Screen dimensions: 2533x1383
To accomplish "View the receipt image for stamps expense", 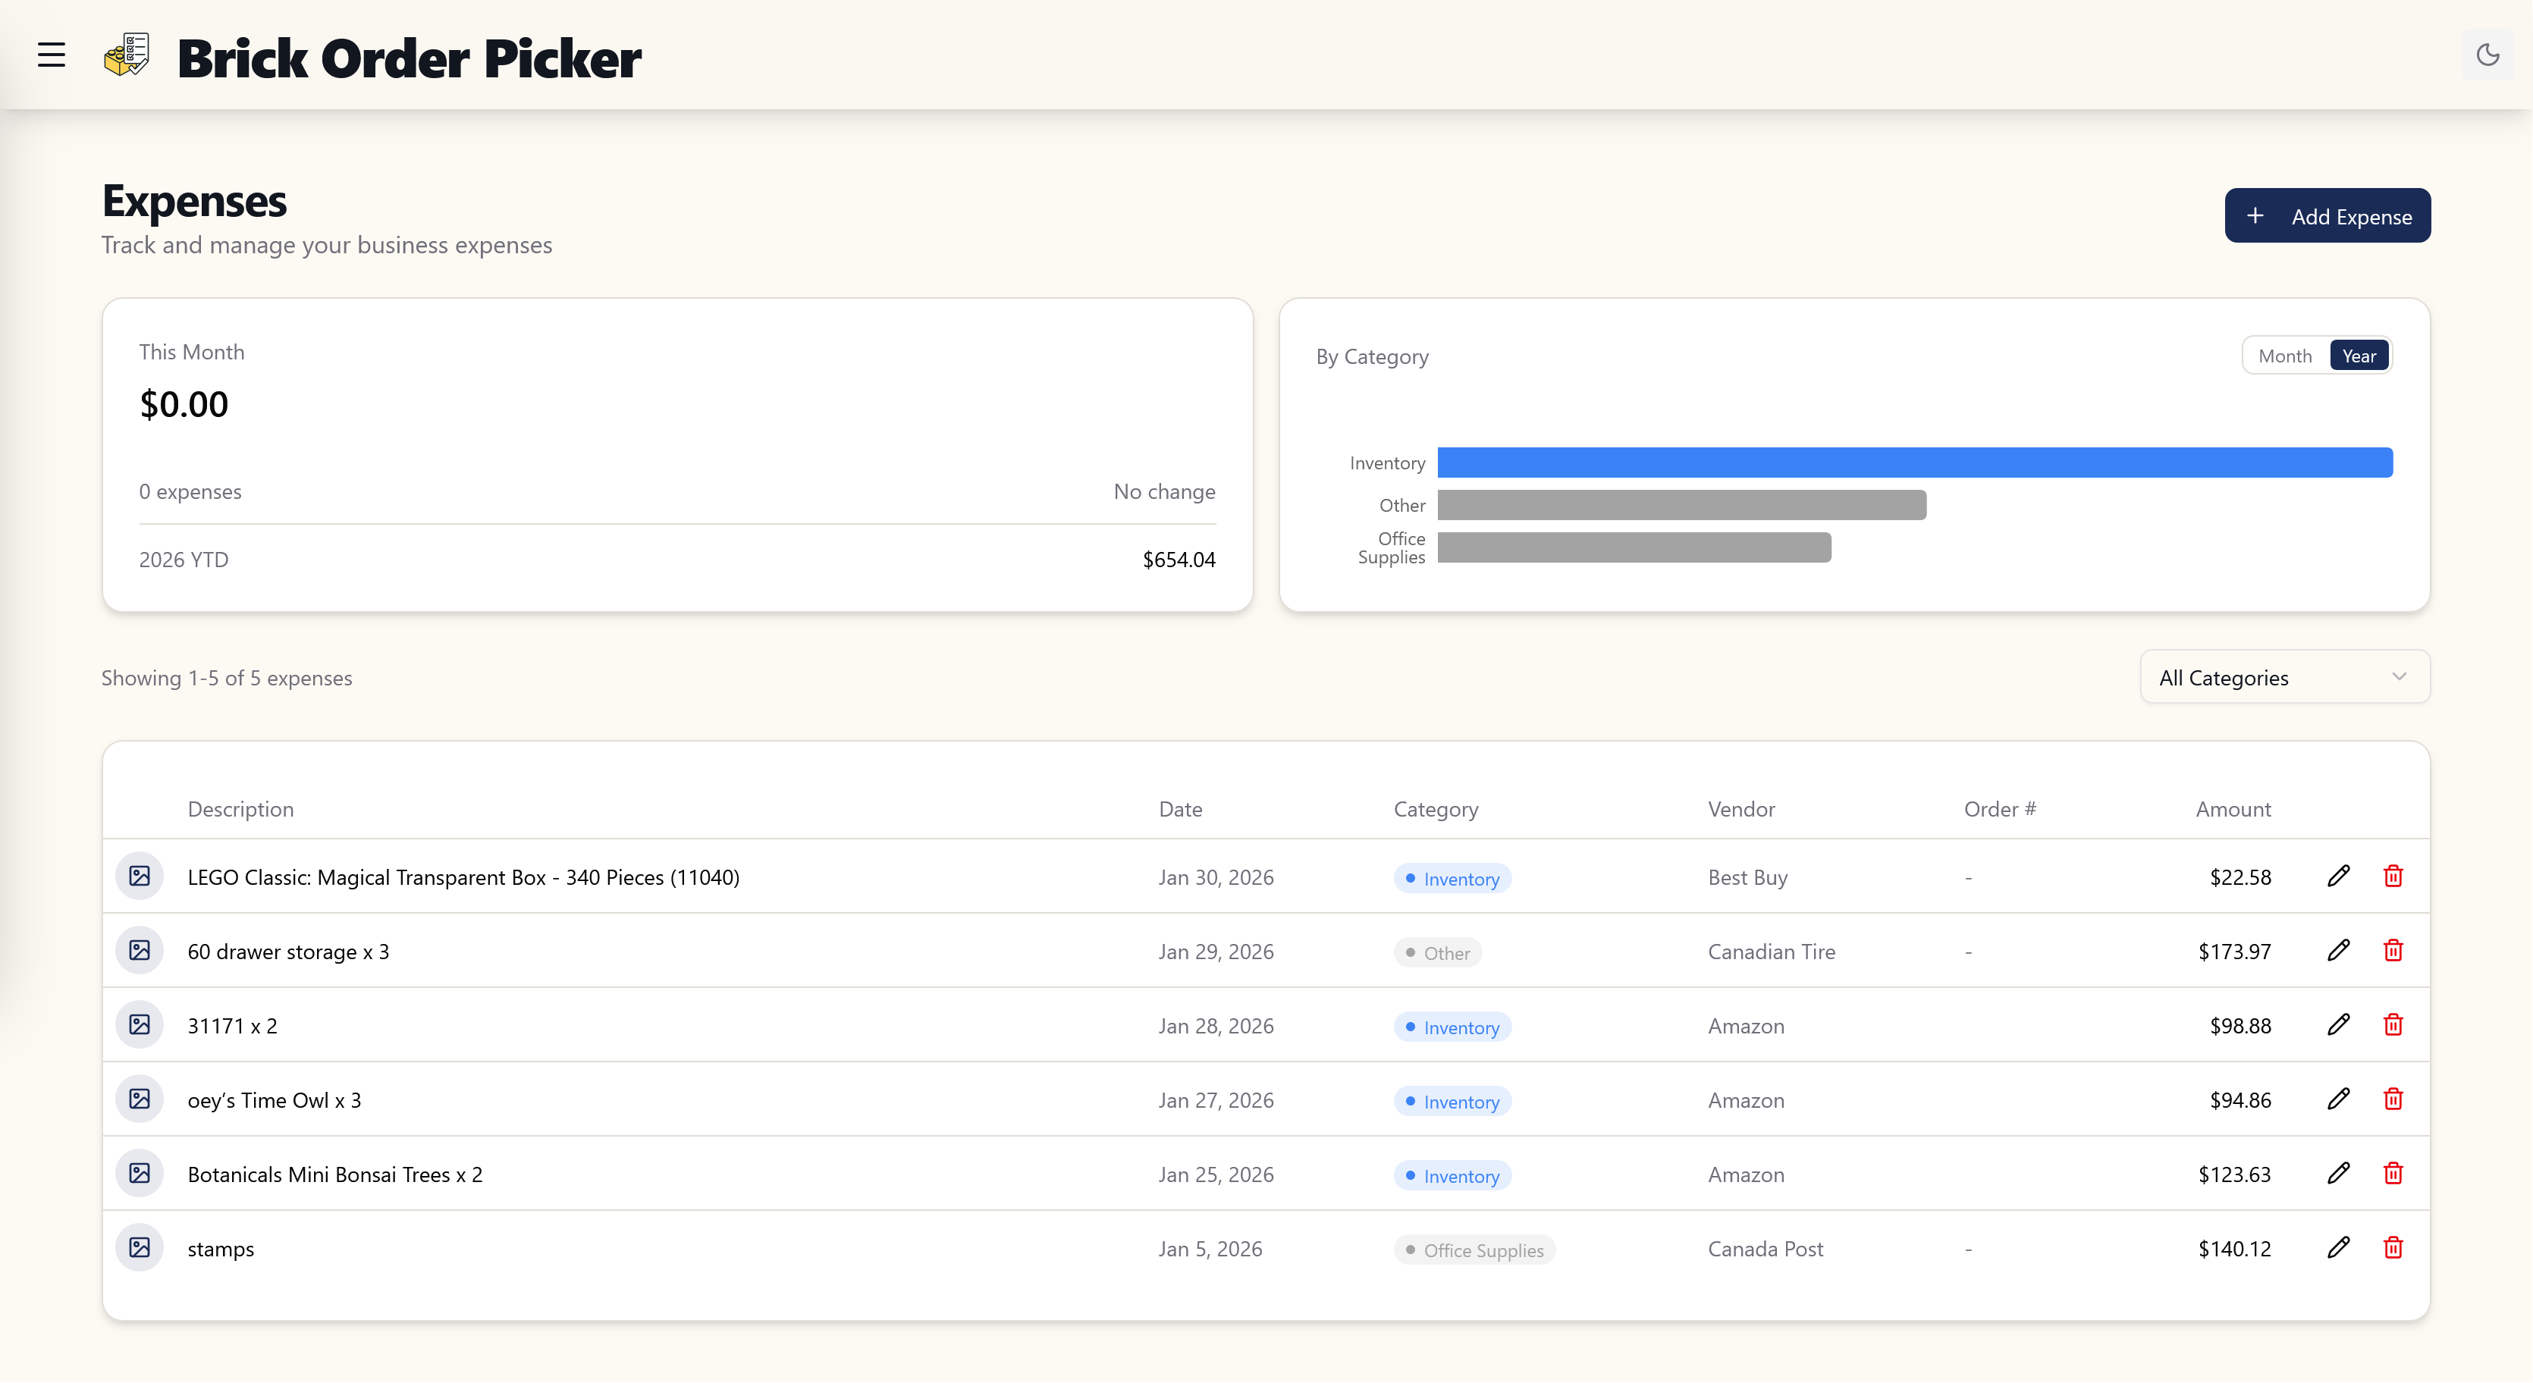I will (140, 1248).
